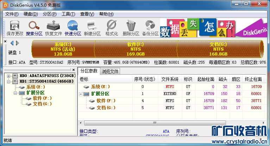Go to next disk with right arrow
This screenshot has height=146, width=270.
17,43
